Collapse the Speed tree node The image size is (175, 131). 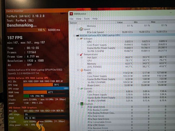click(x=77, y=29)
